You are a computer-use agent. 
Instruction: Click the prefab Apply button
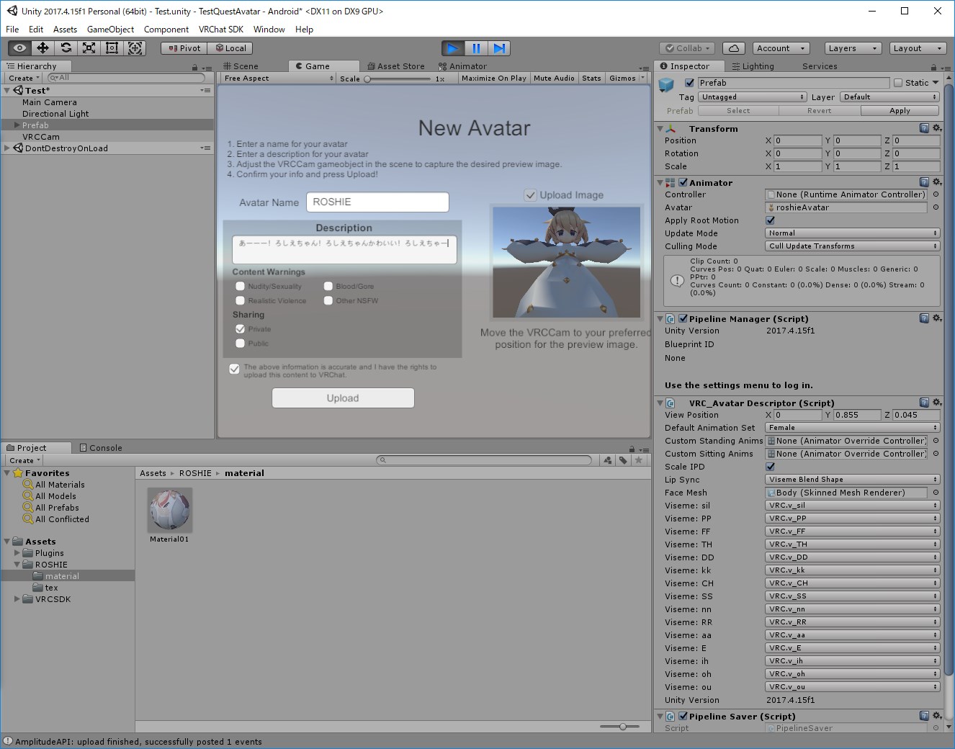click(900, 111)
